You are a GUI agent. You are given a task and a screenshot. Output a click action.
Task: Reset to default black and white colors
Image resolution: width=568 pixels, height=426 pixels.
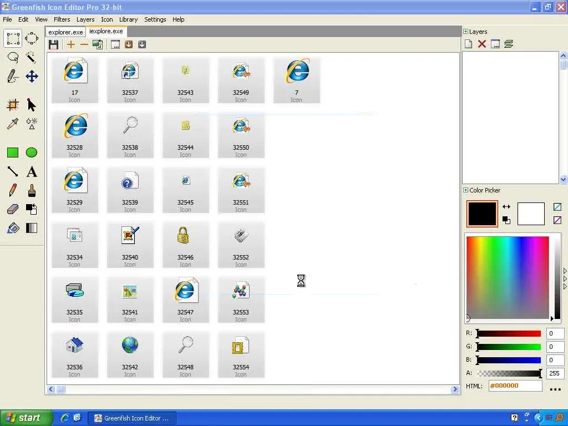[x=506, y=220]
